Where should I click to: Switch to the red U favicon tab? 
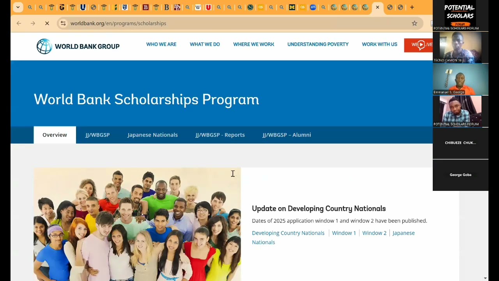[208, 7]
